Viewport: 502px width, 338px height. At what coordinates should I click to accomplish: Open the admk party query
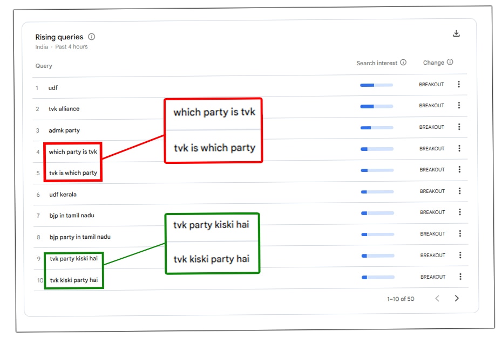tap(64, 130)
